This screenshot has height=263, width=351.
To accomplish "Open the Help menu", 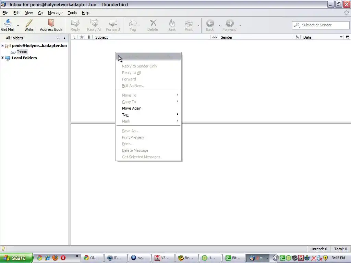I will pyautogui.click(x=85, y=13).
